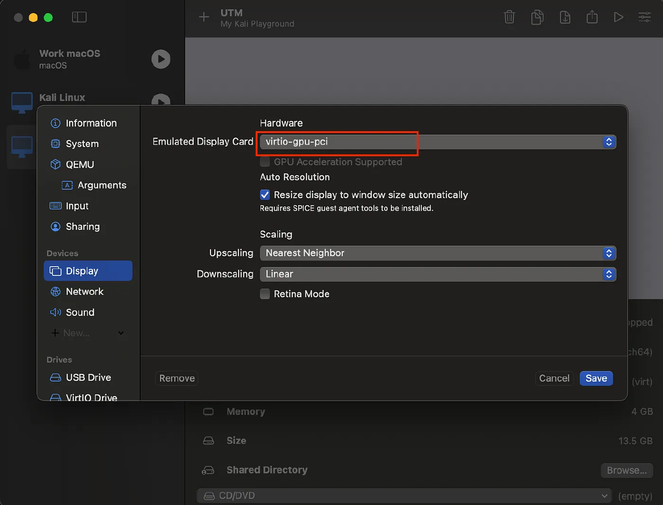
Task: Click the clone VM icon in toolbar
Action: click(x=537, y=17)
